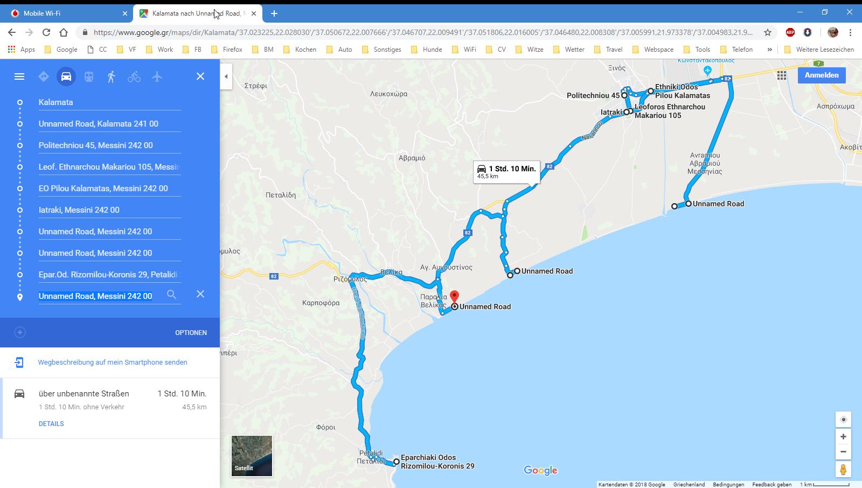This screenshot has width=862, height=488.
Task: Click Feedback geben at map bottom
Action: point(771,484)
